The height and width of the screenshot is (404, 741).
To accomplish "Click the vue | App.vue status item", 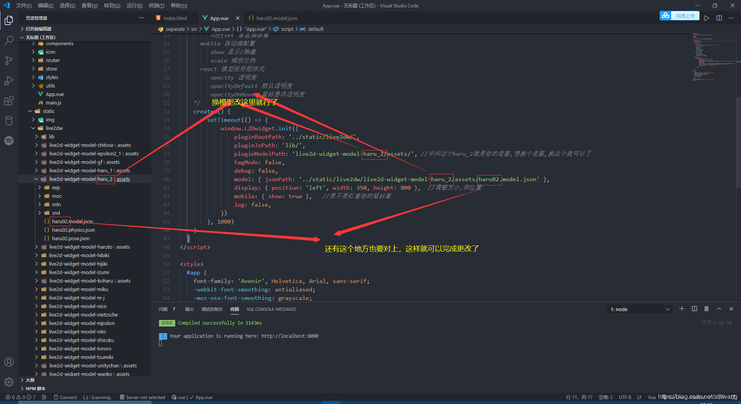I will [x=192, y=397].
